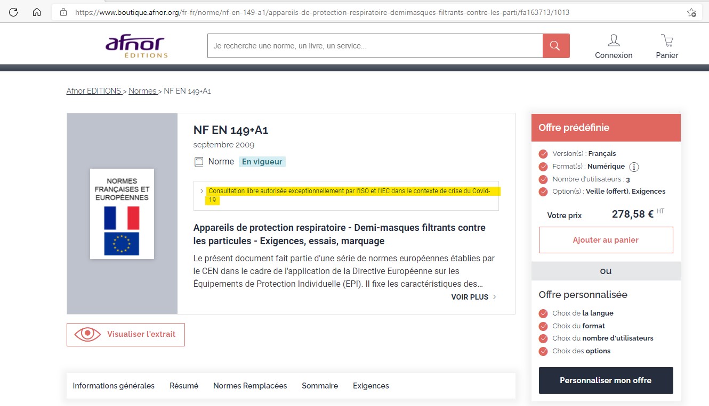Image resolution: width=709 pixels, height=406 pixels.
Task: Open the Informations générales tab
Action: (114, 386)
